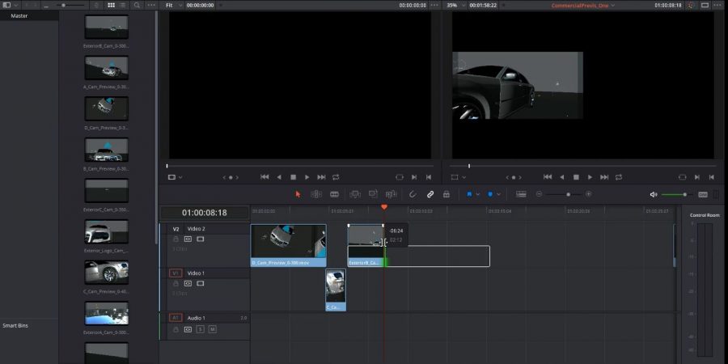Activate the Trim Edit Mode tool
Screen dimensions: 728x364
point(316,194)
